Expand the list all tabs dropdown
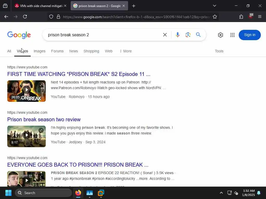This screenshot has height=199, width=266. (215, 6)
